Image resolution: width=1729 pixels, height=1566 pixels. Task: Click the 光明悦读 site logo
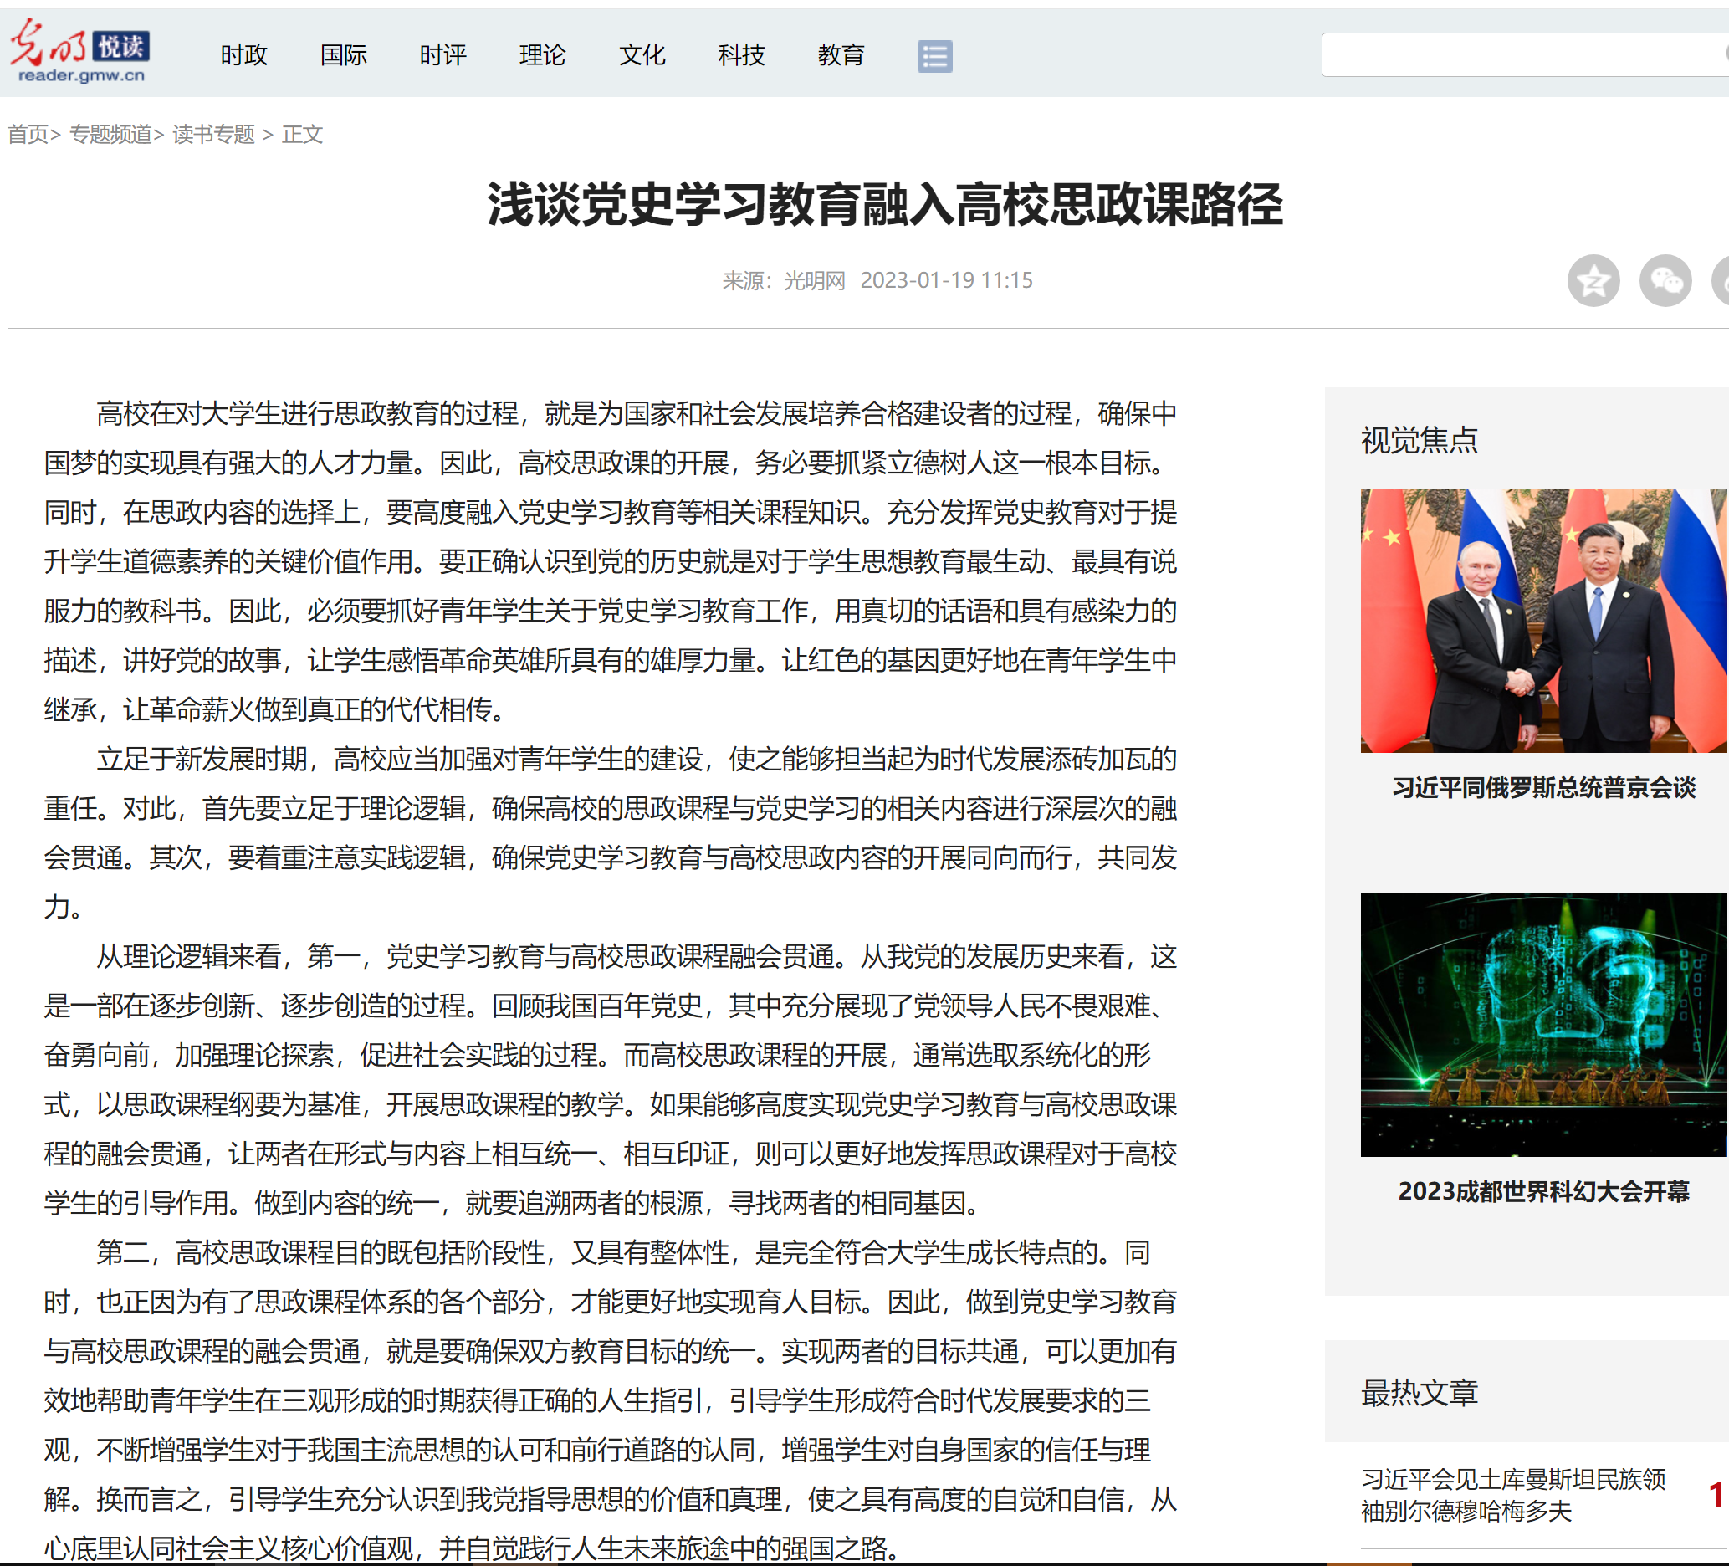coord(81,54)
